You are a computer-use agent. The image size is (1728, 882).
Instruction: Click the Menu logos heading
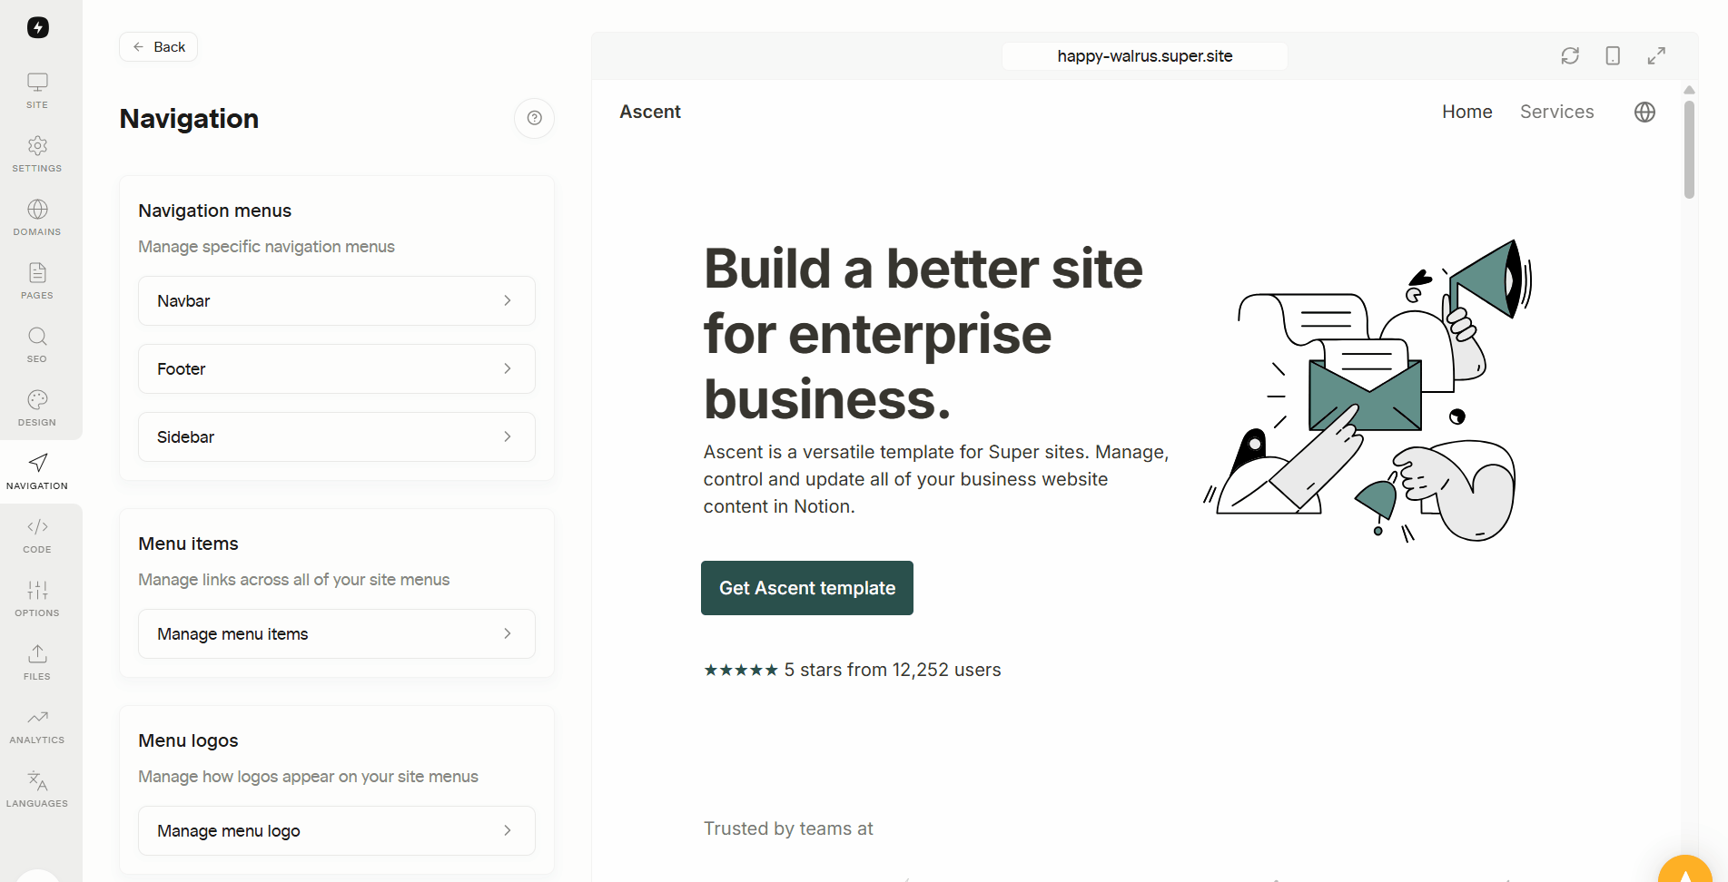coord(188,740)
